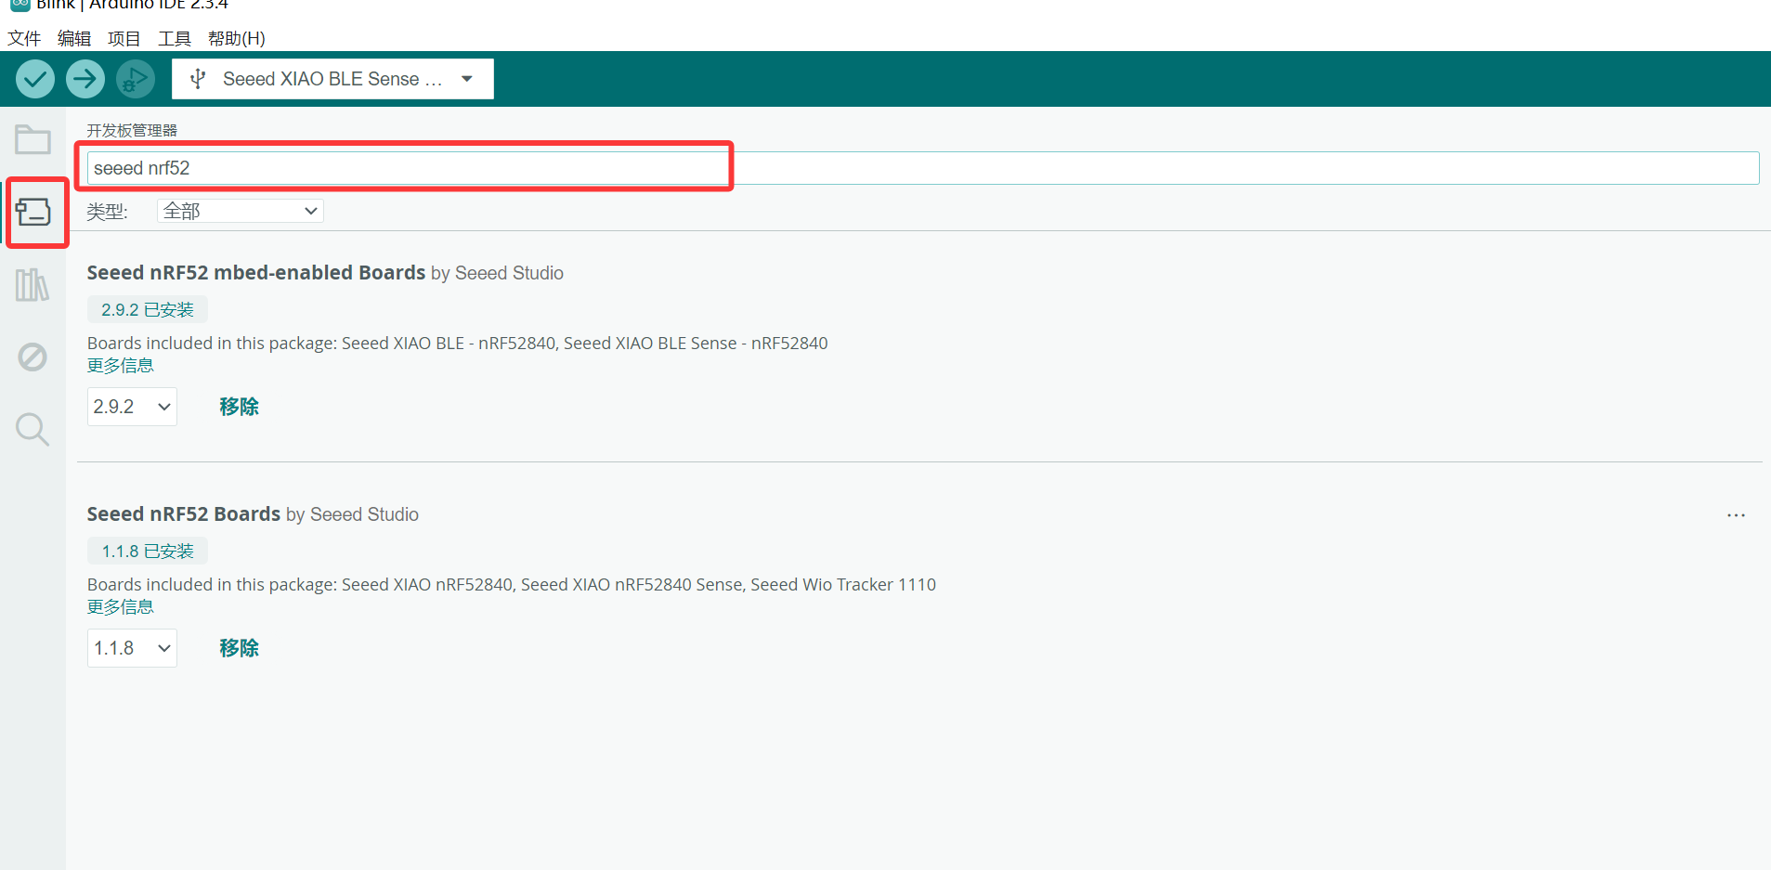Start the debugger with the debug button
The width and height of the screenshot is (1771, 870).
tap(136, 79)
